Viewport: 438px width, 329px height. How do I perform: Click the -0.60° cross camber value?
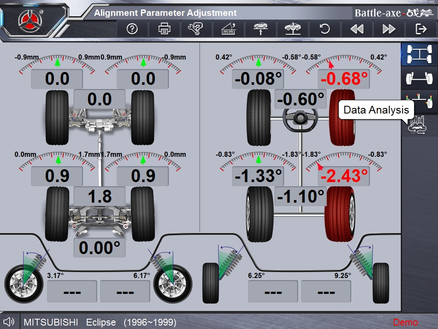click(x=301, y=99)
